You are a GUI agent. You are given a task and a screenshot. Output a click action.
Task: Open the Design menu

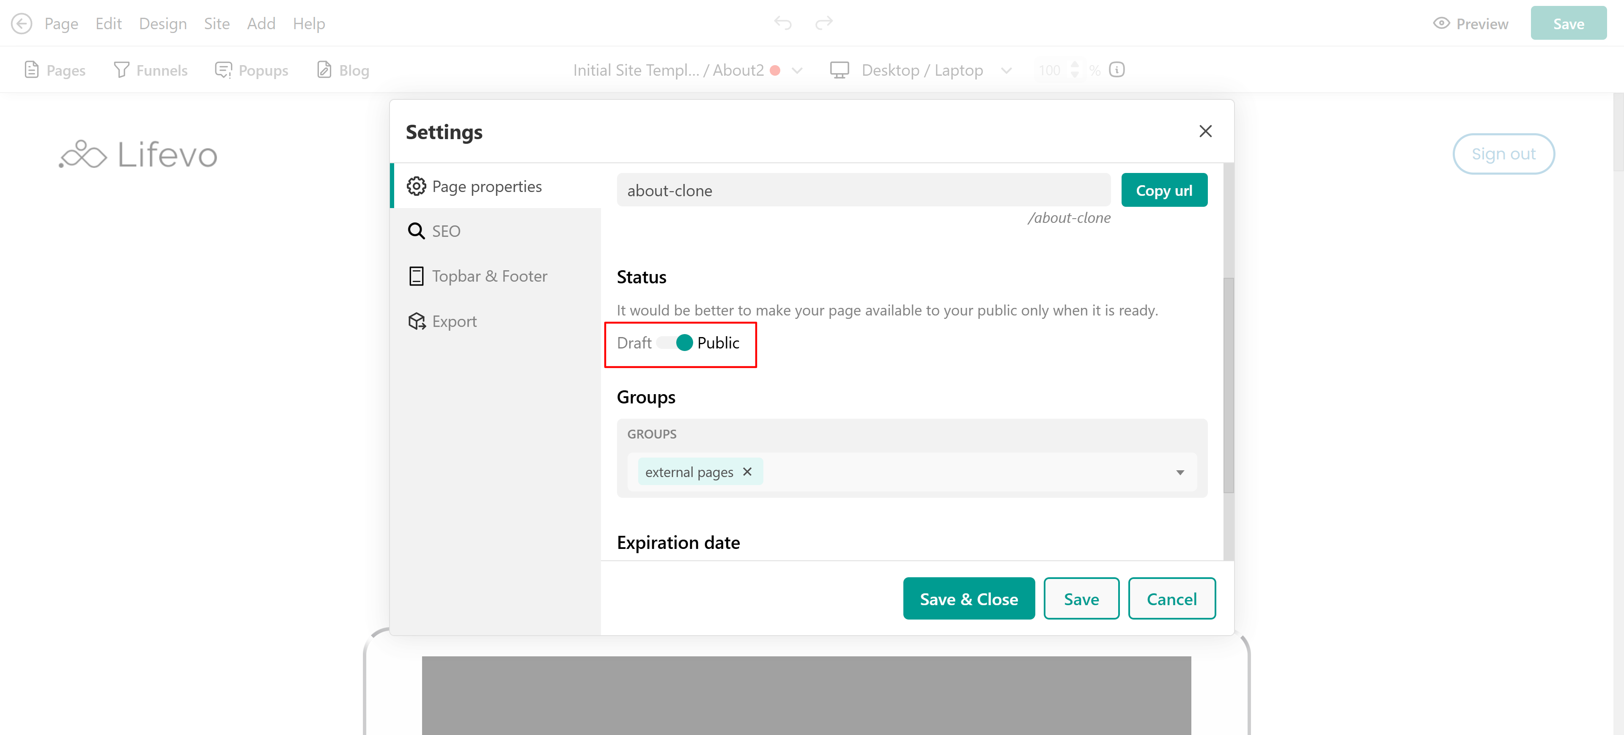pyautogui.click(x=163, y=23)
